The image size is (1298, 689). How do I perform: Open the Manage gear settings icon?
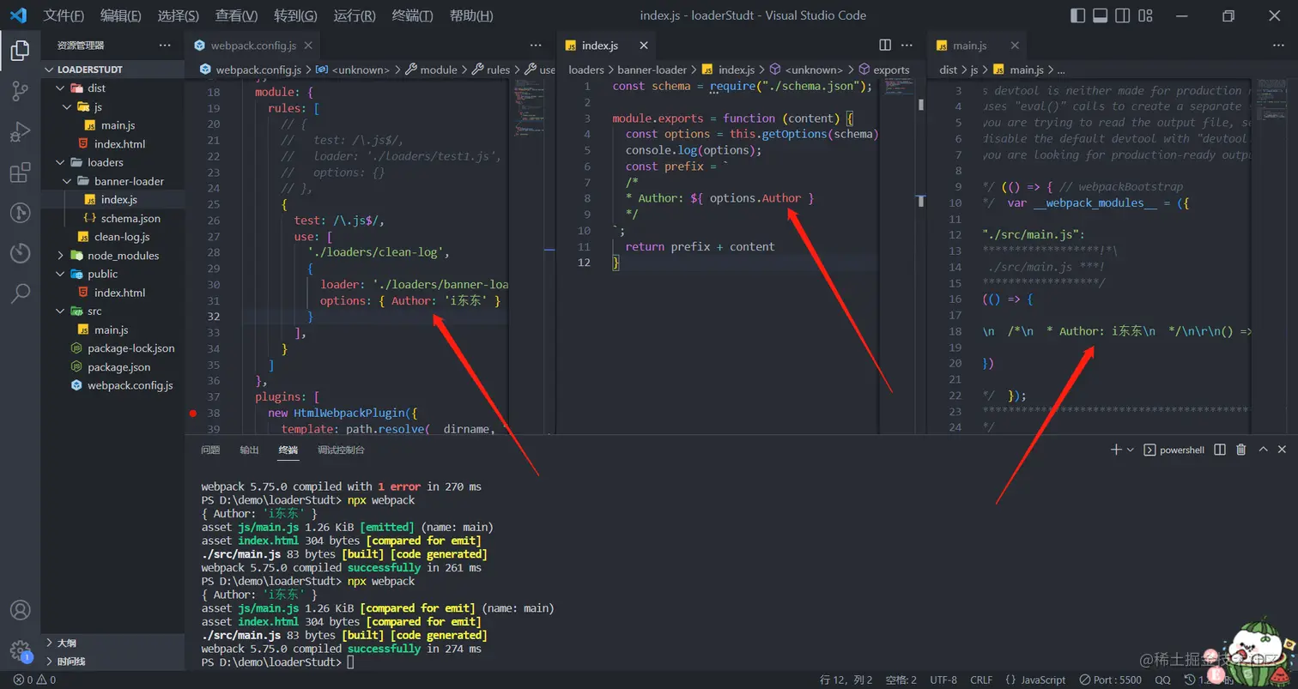point(20,650)
